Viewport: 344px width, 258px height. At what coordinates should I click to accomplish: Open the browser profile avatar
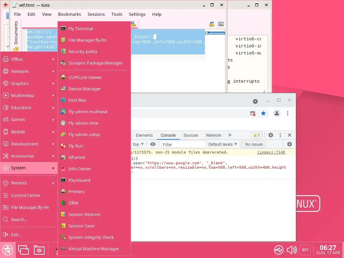[277, 113]
